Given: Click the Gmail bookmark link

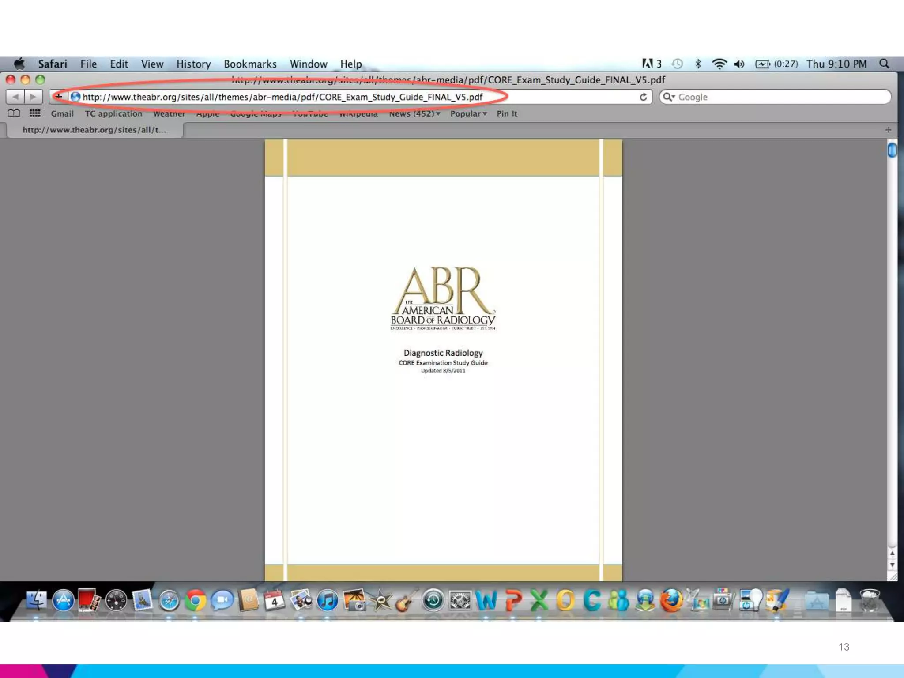Looking at the screenshot, I should point(62,113).
